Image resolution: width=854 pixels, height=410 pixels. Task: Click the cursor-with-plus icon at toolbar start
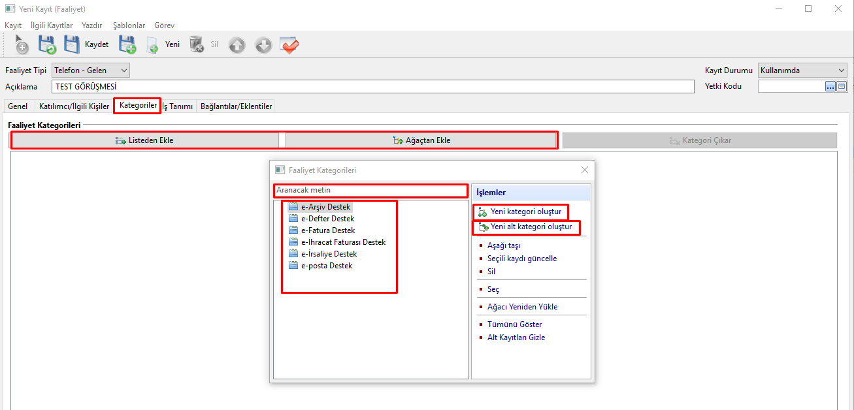[21, 45]
